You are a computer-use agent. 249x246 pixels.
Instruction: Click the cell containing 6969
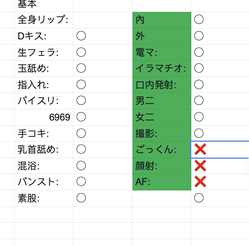[44, 117]
